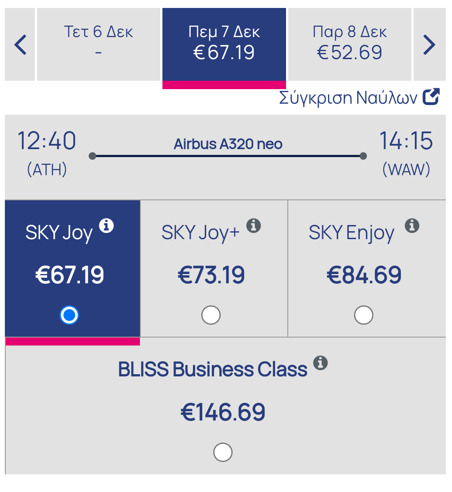Choose the BLISS Business Class radio button
The image size is (452, 492).
(x=222, y=452)
